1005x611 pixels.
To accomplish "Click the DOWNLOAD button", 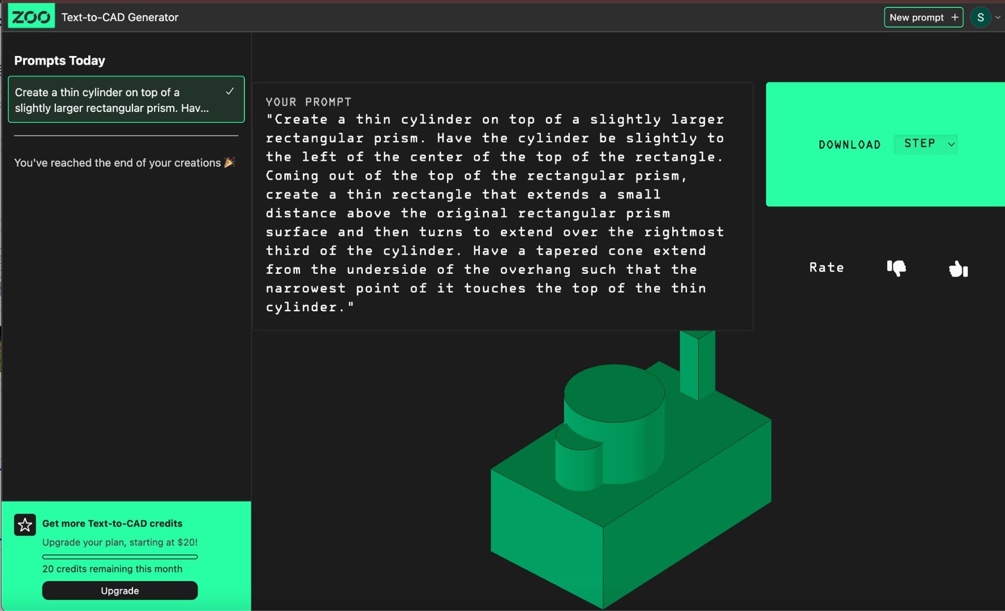I will pyautogui.click(x=849, y=144).
